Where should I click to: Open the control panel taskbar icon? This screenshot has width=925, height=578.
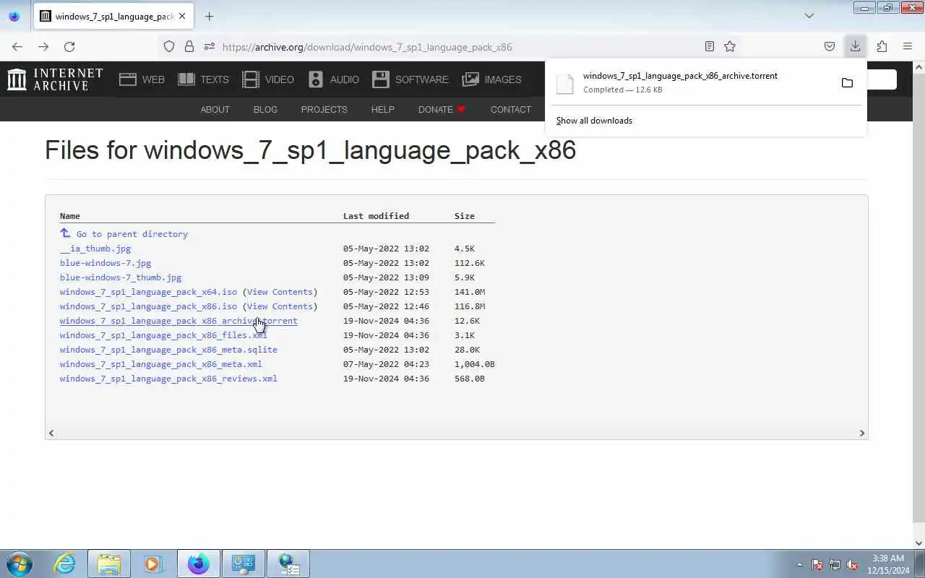coord(243,564)
